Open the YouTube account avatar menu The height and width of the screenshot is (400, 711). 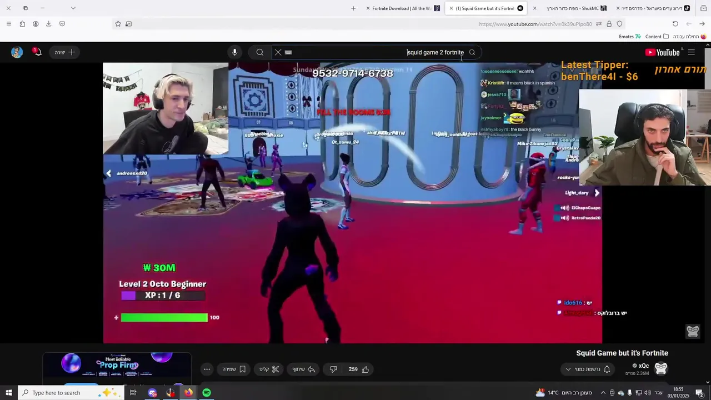click(x=17, y=52)
